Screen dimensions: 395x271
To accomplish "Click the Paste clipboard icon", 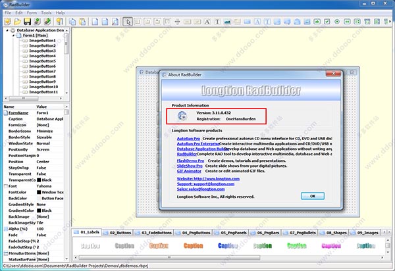I will [82, 22].
